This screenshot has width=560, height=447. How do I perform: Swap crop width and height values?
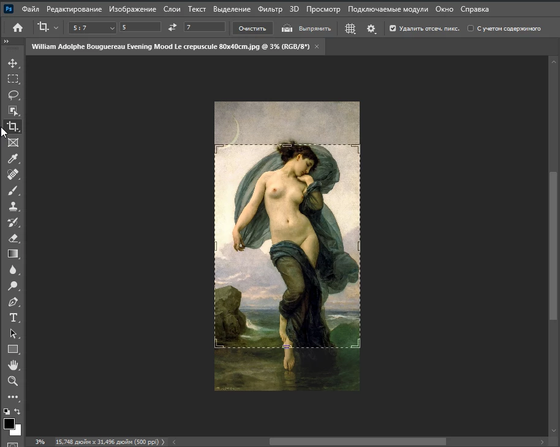pos(172,28)
